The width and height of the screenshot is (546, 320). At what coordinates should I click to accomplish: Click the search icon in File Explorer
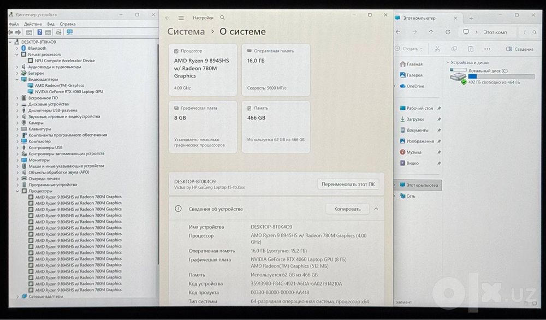(x=535, y=32)
